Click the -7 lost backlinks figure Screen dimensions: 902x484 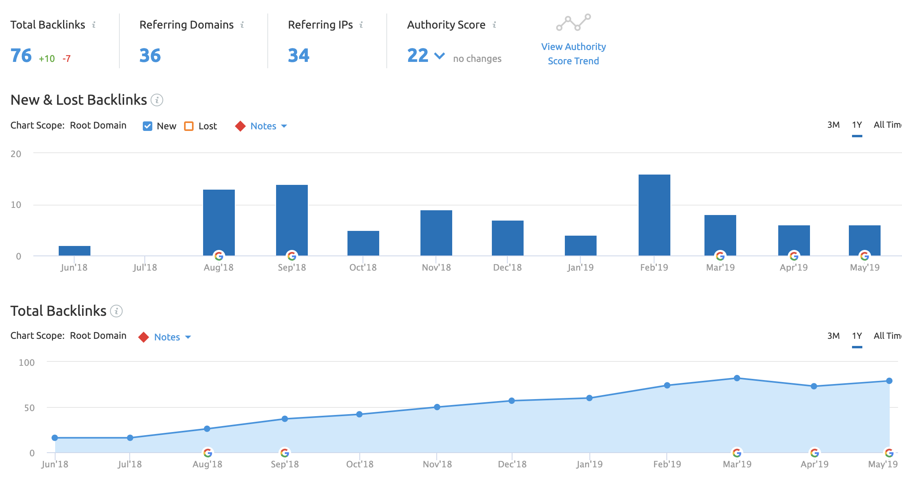tap(67, 59)
